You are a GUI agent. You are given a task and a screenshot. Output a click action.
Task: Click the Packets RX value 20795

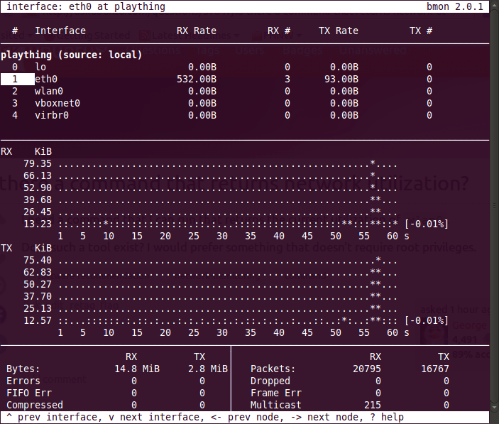click(366, 369)
